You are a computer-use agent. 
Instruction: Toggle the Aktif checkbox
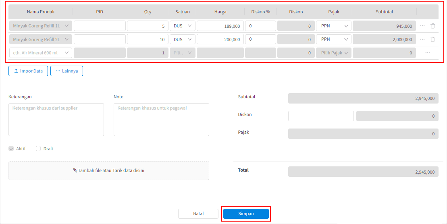[x=11, y=149]
